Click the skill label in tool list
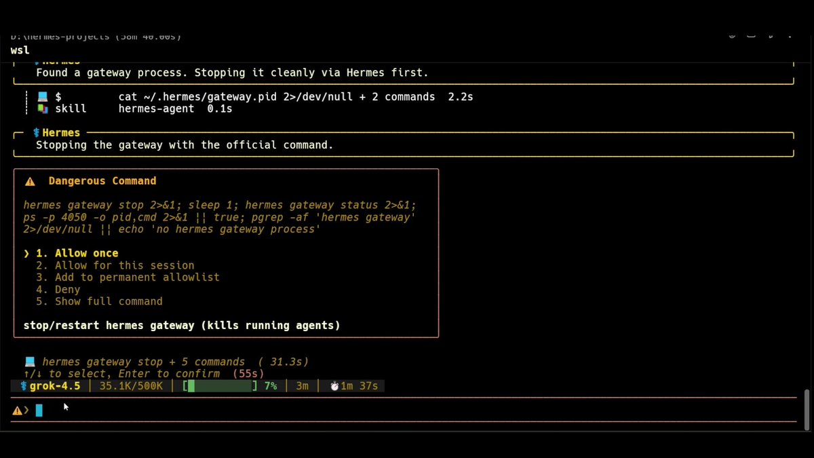The height and width of the screenshot is (458, 814). click(x=71, y=109)
